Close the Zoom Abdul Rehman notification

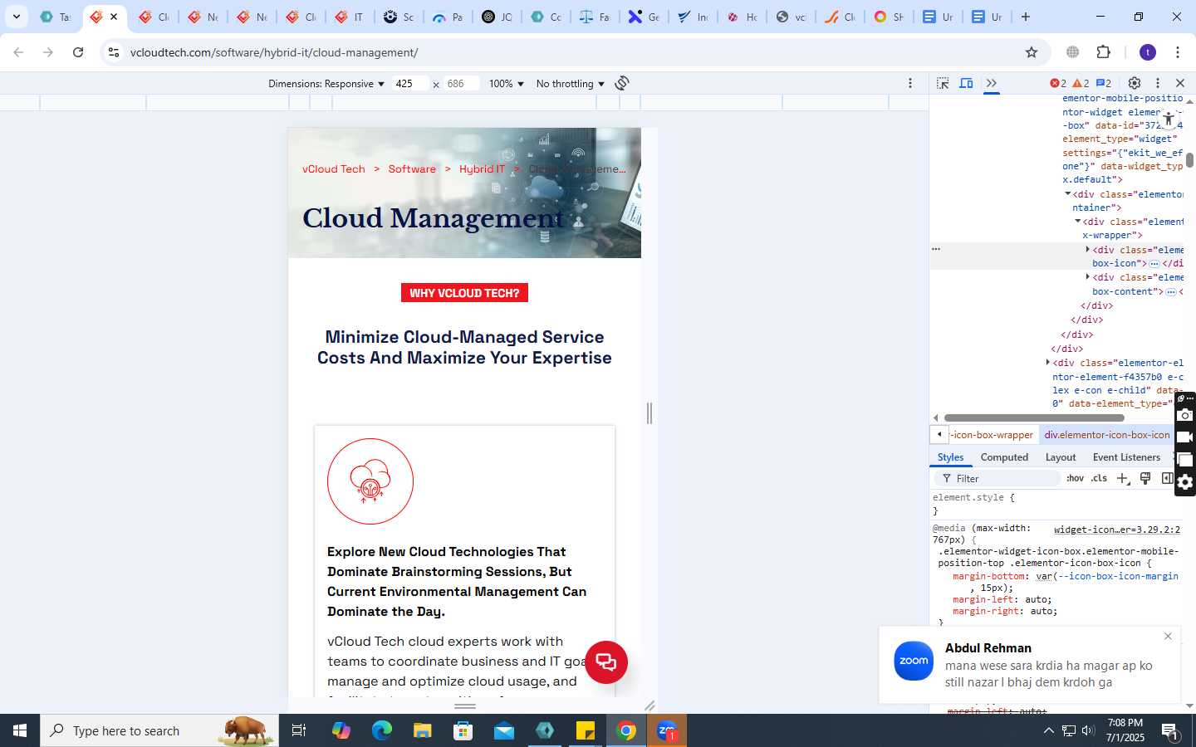pos(1168,636)
